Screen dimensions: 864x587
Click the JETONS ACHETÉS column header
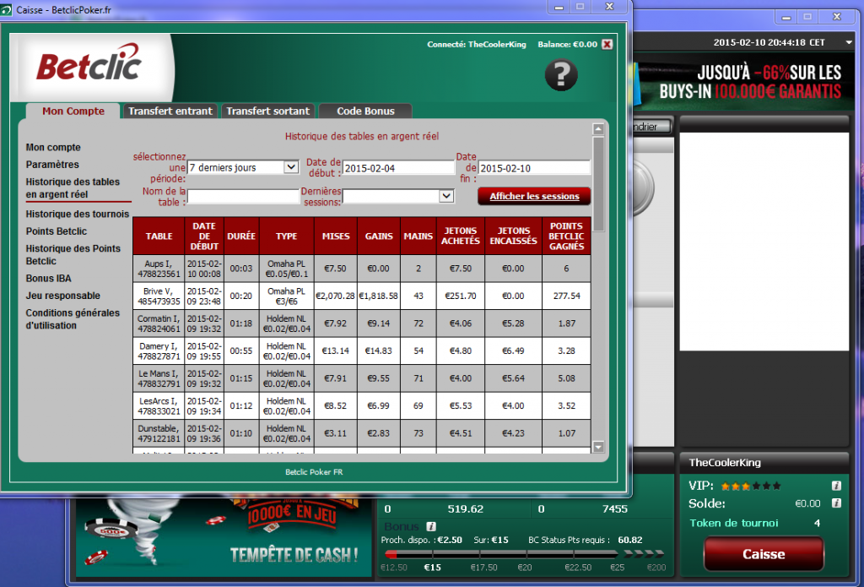coord(461,236)
